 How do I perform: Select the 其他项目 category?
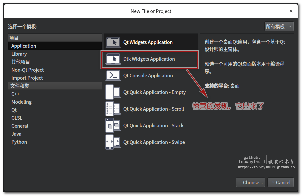pos(55,62)
